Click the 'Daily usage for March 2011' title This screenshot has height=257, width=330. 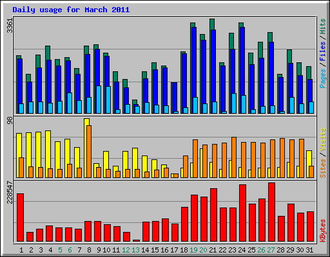(71, 10)
